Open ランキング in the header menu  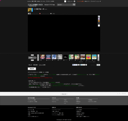coord(93,1)
